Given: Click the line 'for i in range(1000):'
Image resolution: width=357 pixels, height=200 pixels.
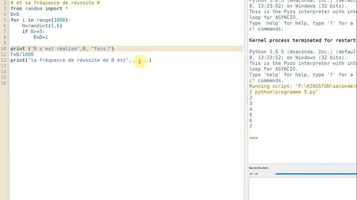Looking at the screenshot, I should [41, 20].
